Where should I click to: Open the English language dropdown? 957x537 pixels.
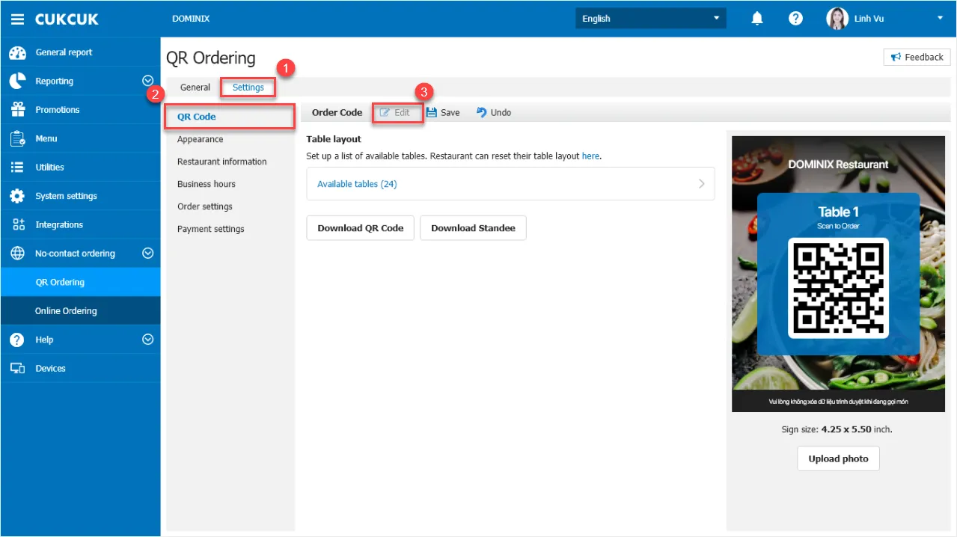click(x=650, y=19)
